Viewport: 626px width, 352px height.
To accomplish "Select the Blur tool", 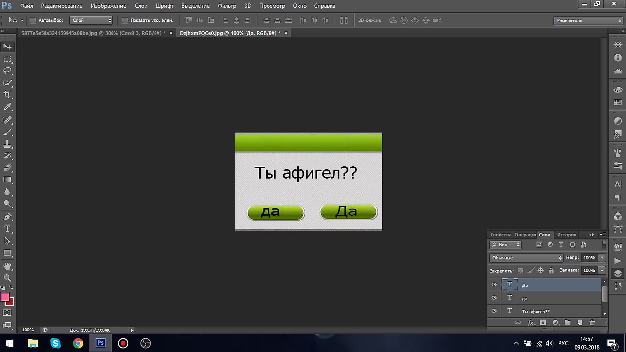I will 7,192.
